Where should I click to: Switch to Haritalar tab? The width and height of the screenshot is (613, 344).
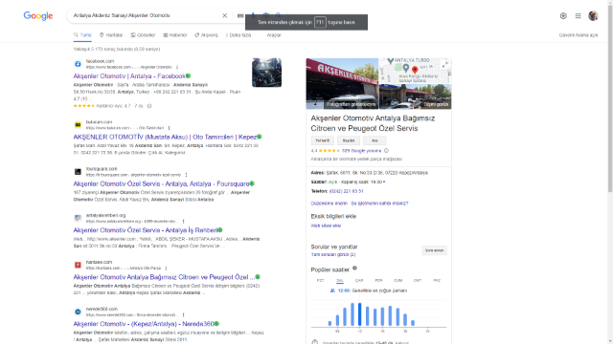[x=111, y=35]
